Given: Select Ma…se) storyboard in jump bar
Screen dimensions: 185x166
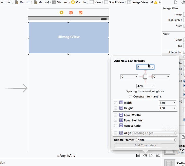Looking at the screenshot, I should tap(42, 2).
